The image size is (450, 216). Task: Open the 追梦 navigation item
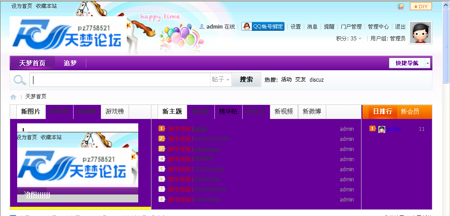click(x=70, y=63)
